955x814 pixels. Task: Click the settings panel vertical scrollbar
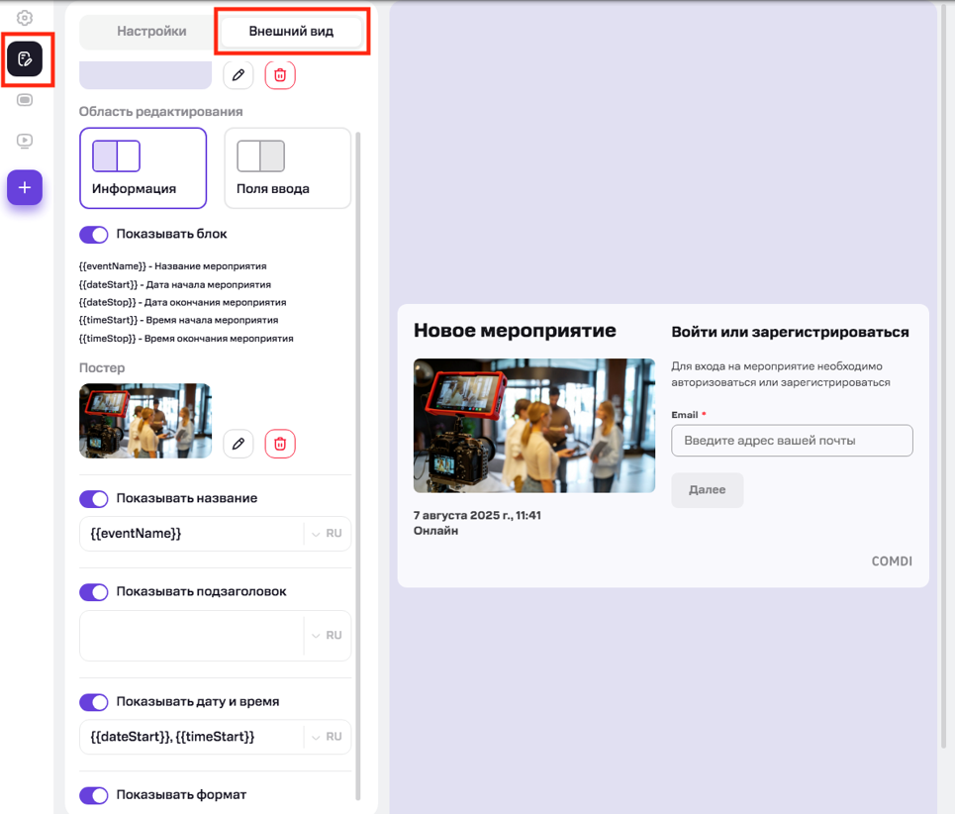[x=357, y=465]
